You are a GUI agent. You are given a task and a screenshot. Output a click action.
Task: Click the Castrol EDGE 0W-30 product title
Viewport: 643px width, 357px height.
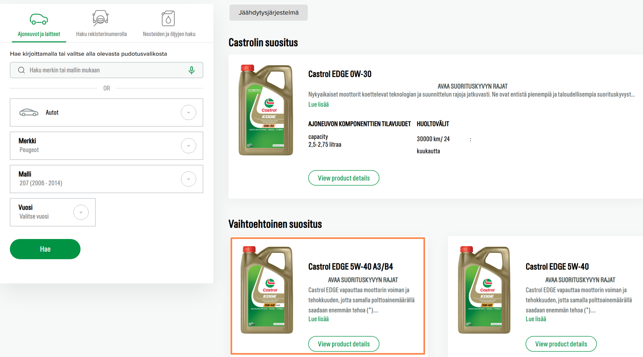coord(340,74)
